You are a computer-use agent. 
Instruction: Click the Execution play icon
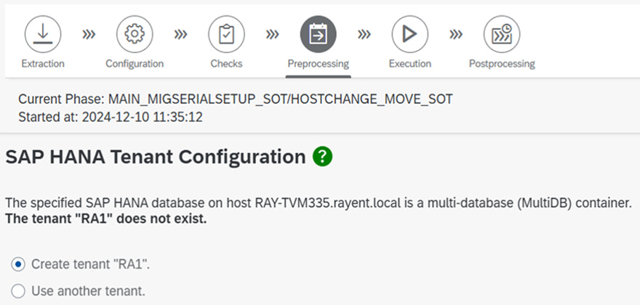point(409,34)
